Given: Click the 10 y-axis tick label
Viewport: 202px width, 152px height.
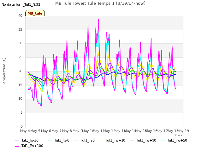Looking at the screenshot, I should click(x=20, y=99).
